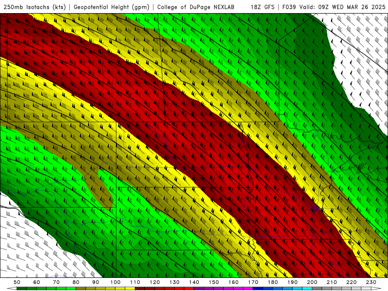
Task: Click the '250mb Isotachs (kts)' title text
Action: (35, 7)
